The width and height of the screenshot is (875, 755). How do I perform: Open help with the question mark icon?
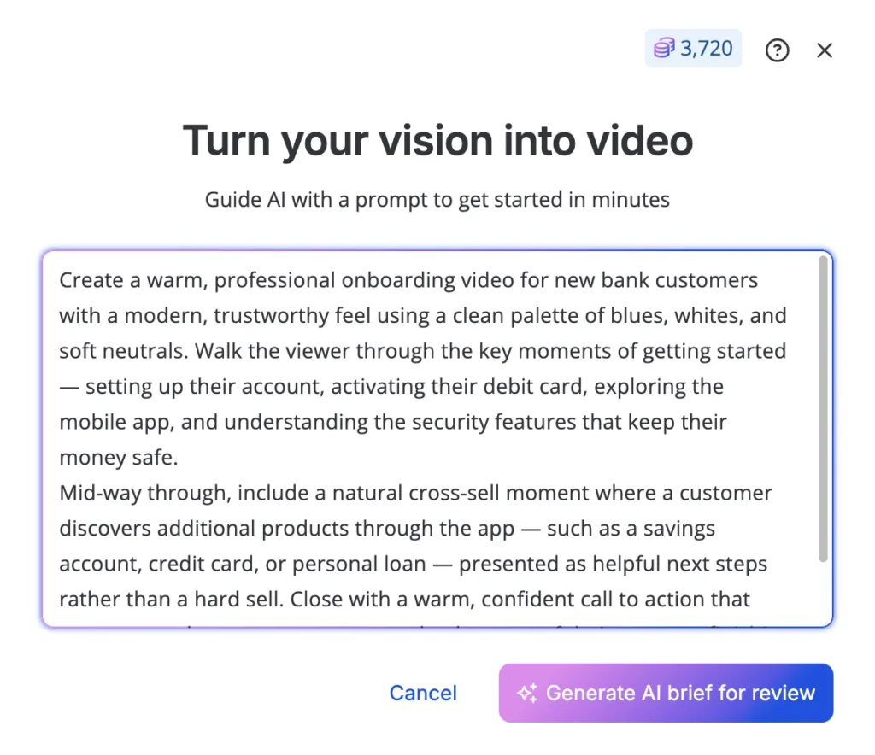pyautogui.click(x=777, y=50)
